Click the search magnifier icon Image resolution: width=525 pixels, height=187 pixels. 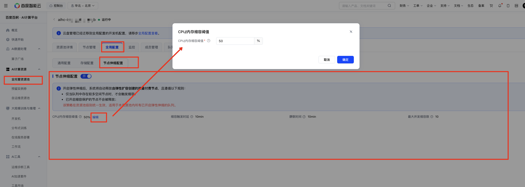389,6
